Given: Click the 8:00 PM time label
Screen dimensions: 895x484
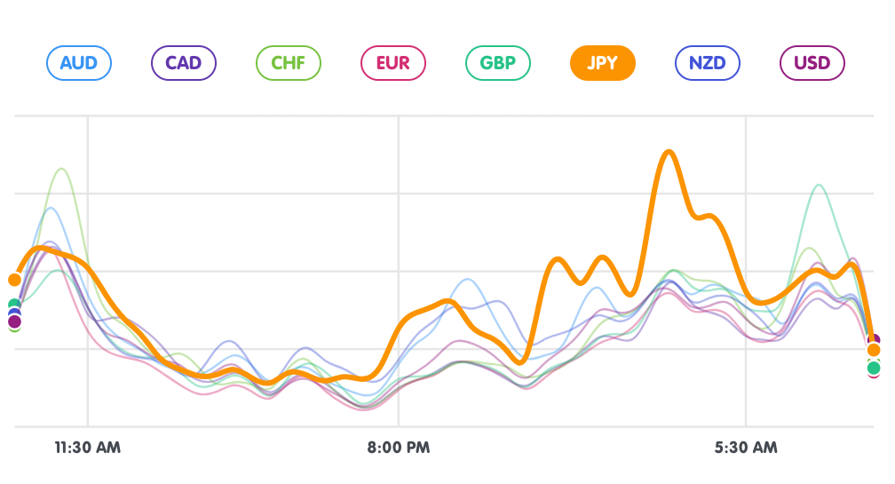Looking at the screenshot, I should (x=399, y=448).
